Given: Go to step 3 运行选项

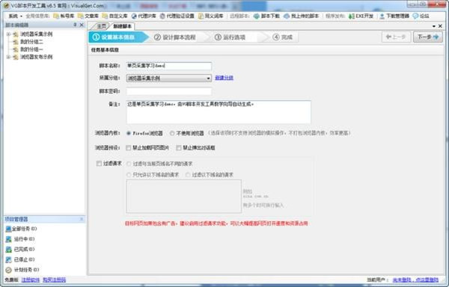Looking at the screenshot, I should 230,37.
